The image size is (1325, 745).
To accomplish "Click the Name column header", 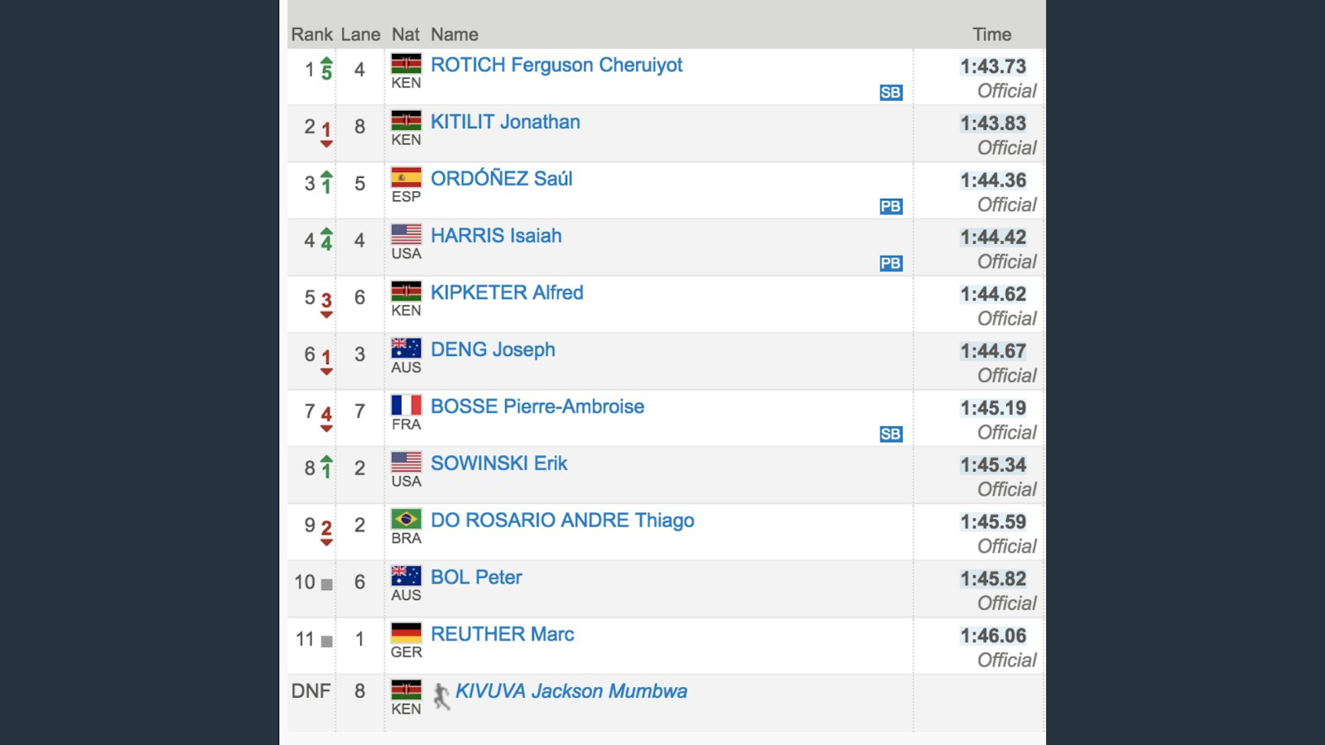I will [x=455, y=35].
